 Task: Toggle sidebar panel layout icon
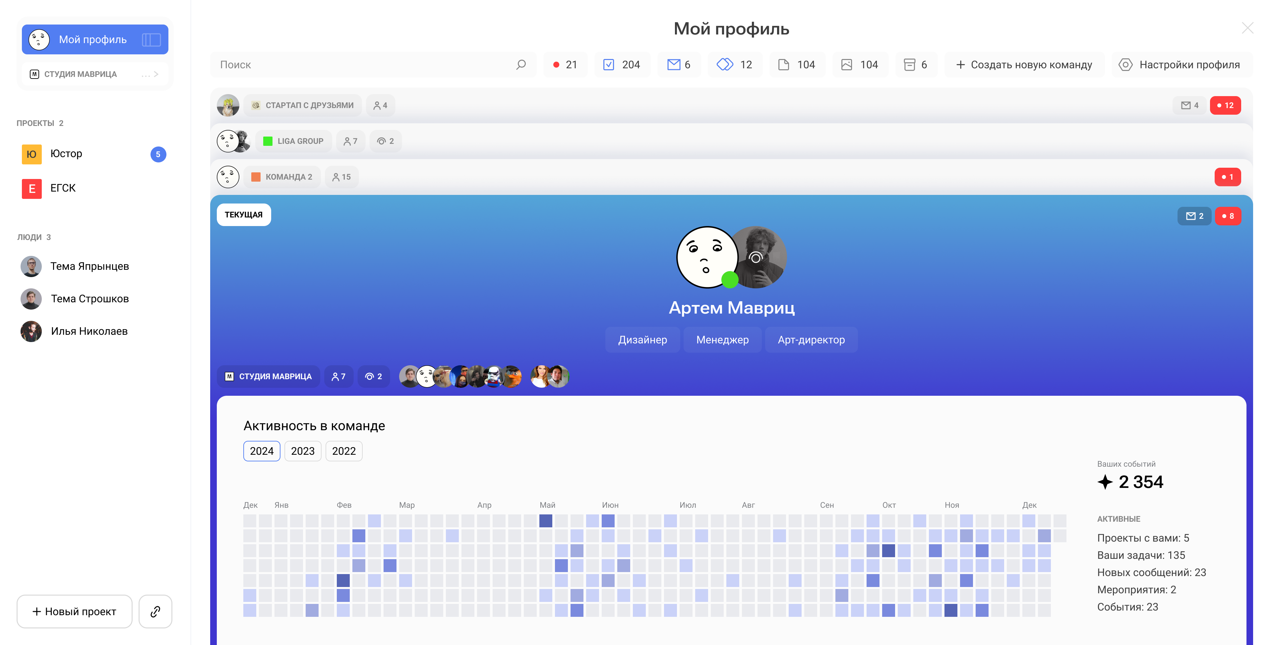[x=151, y=39]
